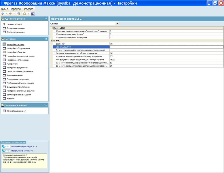This screenshot has height=173, width=224.
Task: Click the Система доступа key icon
Action: click(4, 24)
